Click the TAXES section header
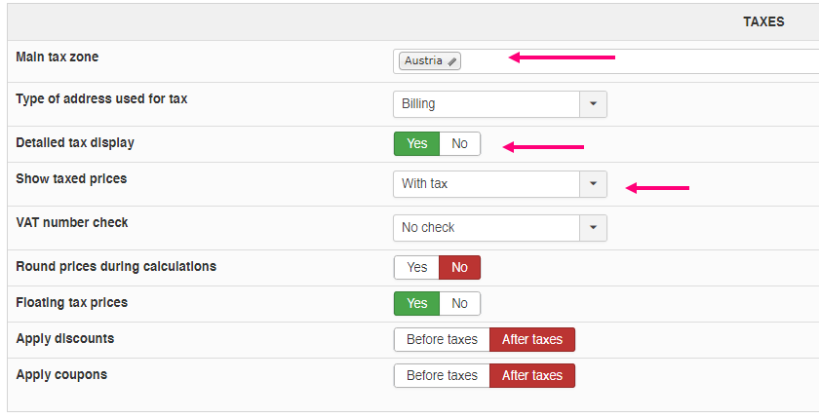 (763, 21)
